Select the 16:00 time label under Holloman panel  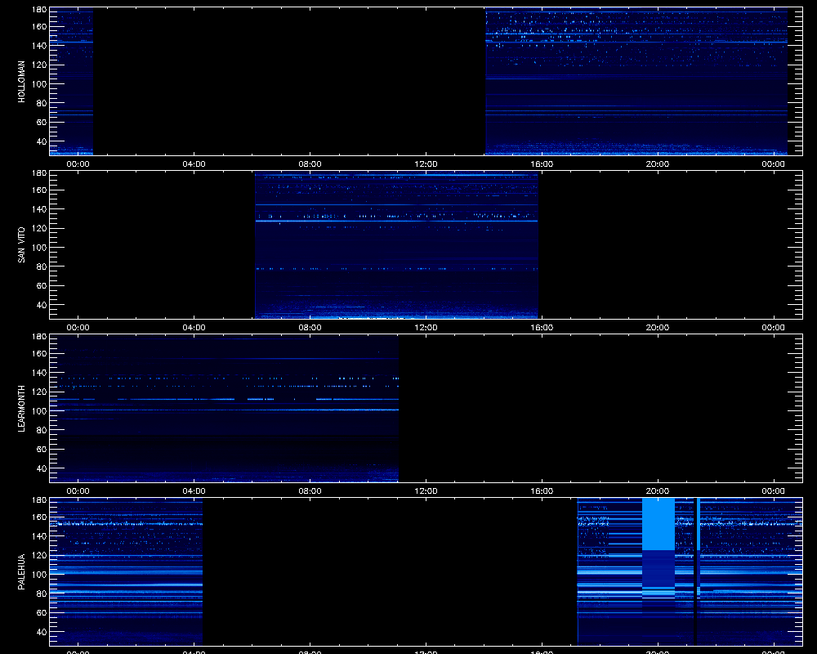542,163
